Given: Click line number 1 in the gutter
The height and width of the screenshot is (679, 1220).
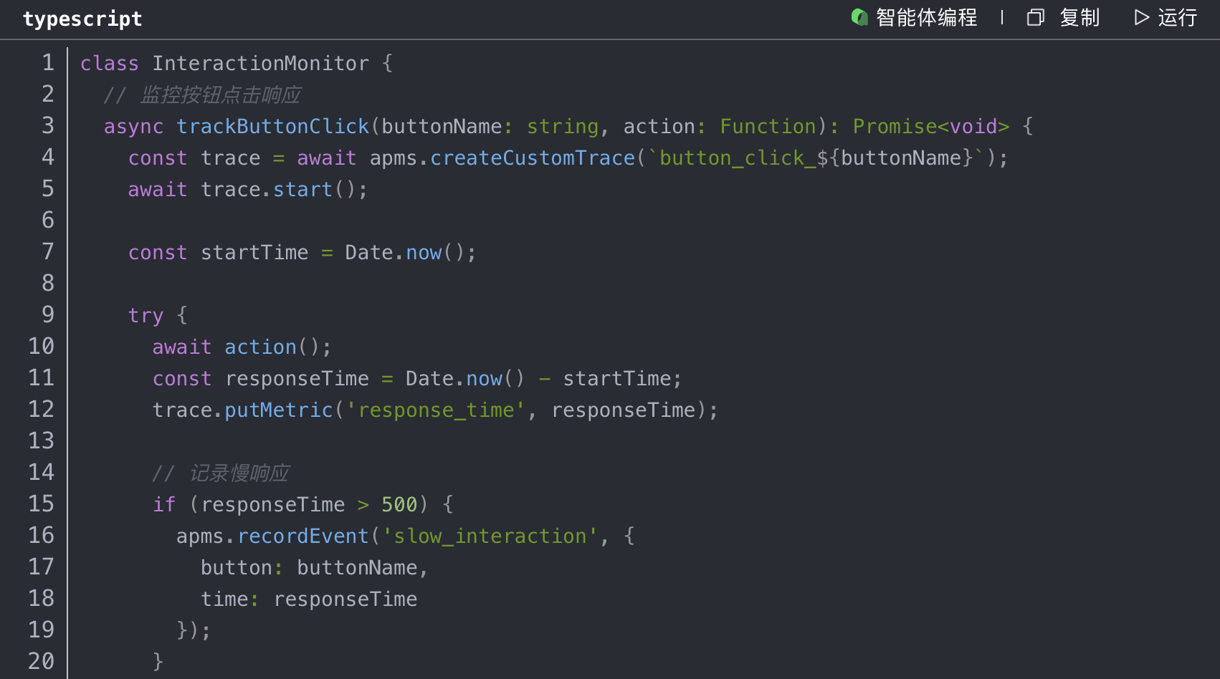Looking at the screenshot, I should coord(47,63).
